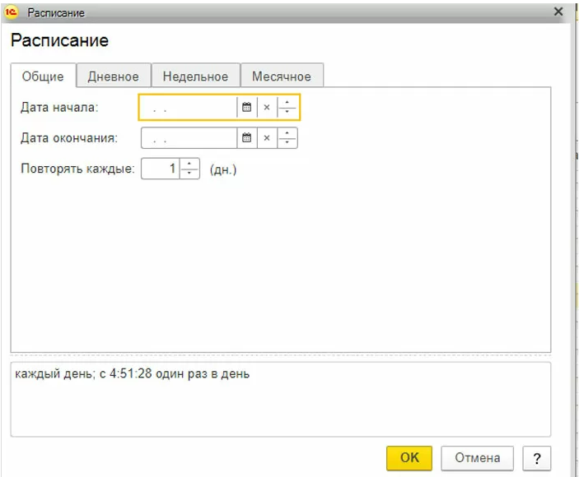Increase Дата начала with up arrow
The width and height of the screenshot is (579, 477).
(287, 103)
